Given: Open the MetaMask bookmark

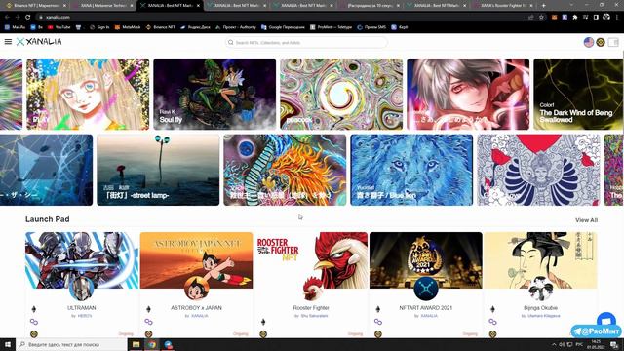Looking at the screenshot, I should pos(128,27).
